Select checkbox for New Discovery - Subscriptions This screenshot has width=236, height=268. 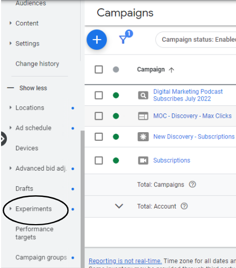[x=99, y=137]
